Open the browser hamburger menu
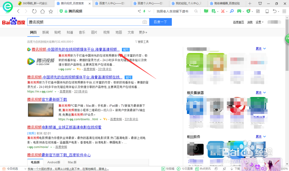Viewport: 289px width, 171px height. (284, 11)
